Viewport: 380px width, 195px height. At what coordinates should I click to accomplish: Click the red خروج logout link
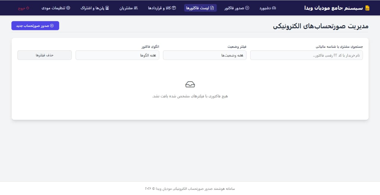click(23, 8)
